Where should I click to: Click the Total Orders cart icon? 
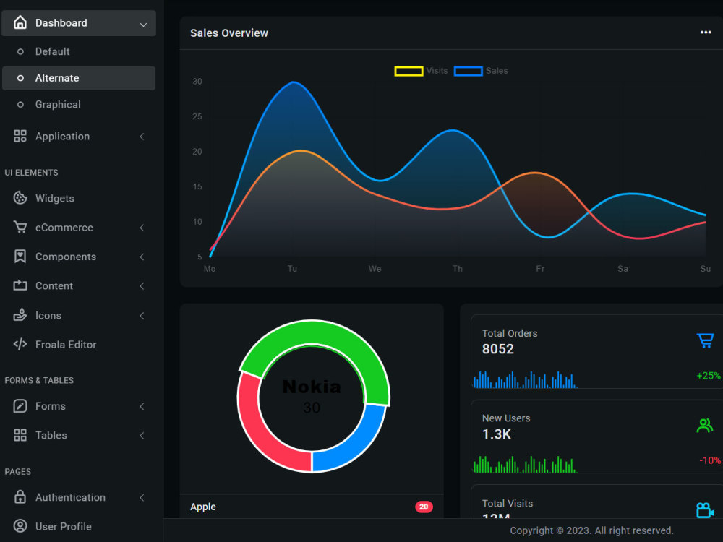point(705,340)
